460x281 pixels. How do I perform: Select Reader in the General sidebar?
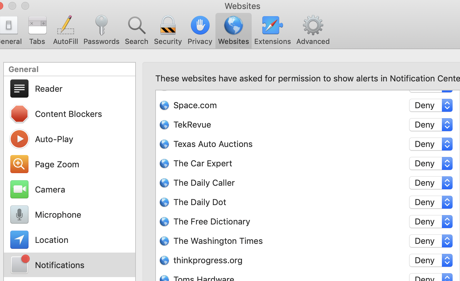[x=70, y=88]
